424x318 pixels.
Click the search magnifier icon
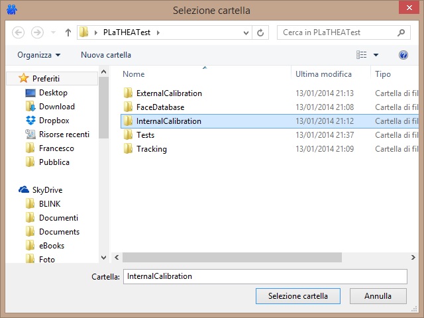(401, 32)
